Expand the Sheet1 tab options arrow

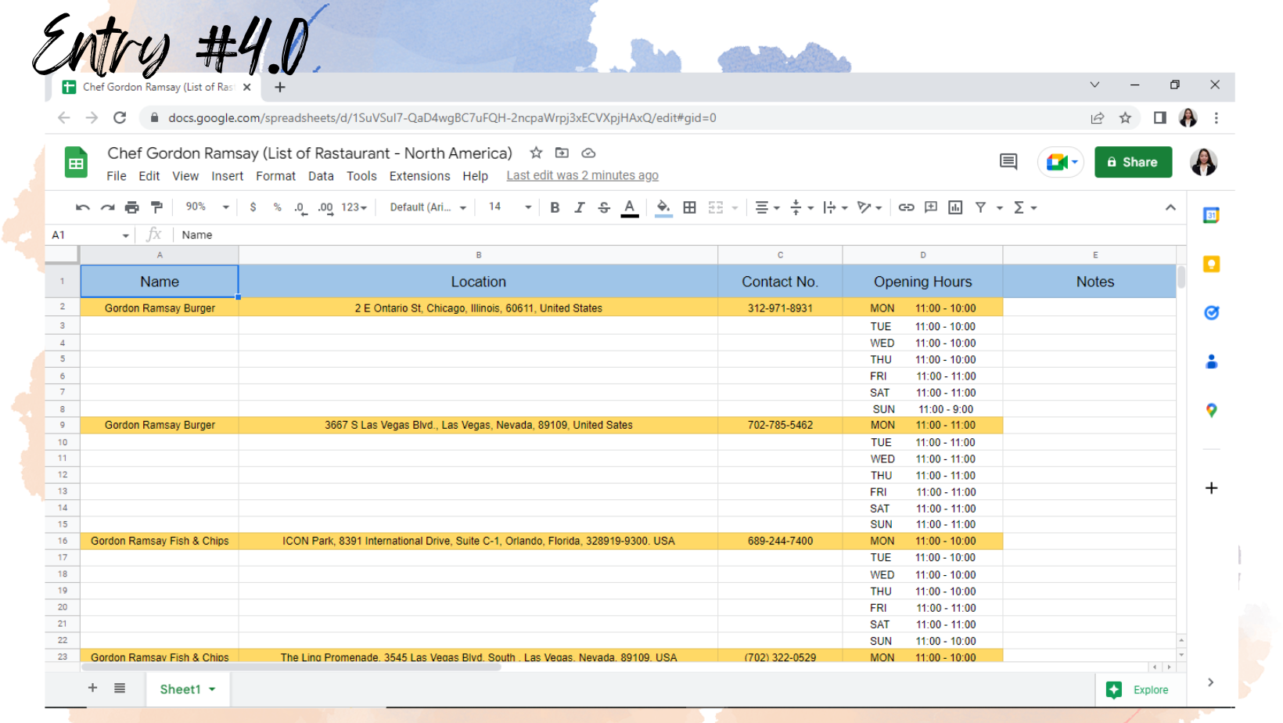pos(212,689)
